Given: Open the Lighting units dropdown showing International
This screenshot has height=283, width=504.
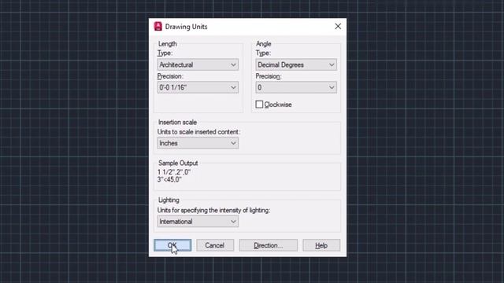Looking at the screenshot, I should pos(198,222).
